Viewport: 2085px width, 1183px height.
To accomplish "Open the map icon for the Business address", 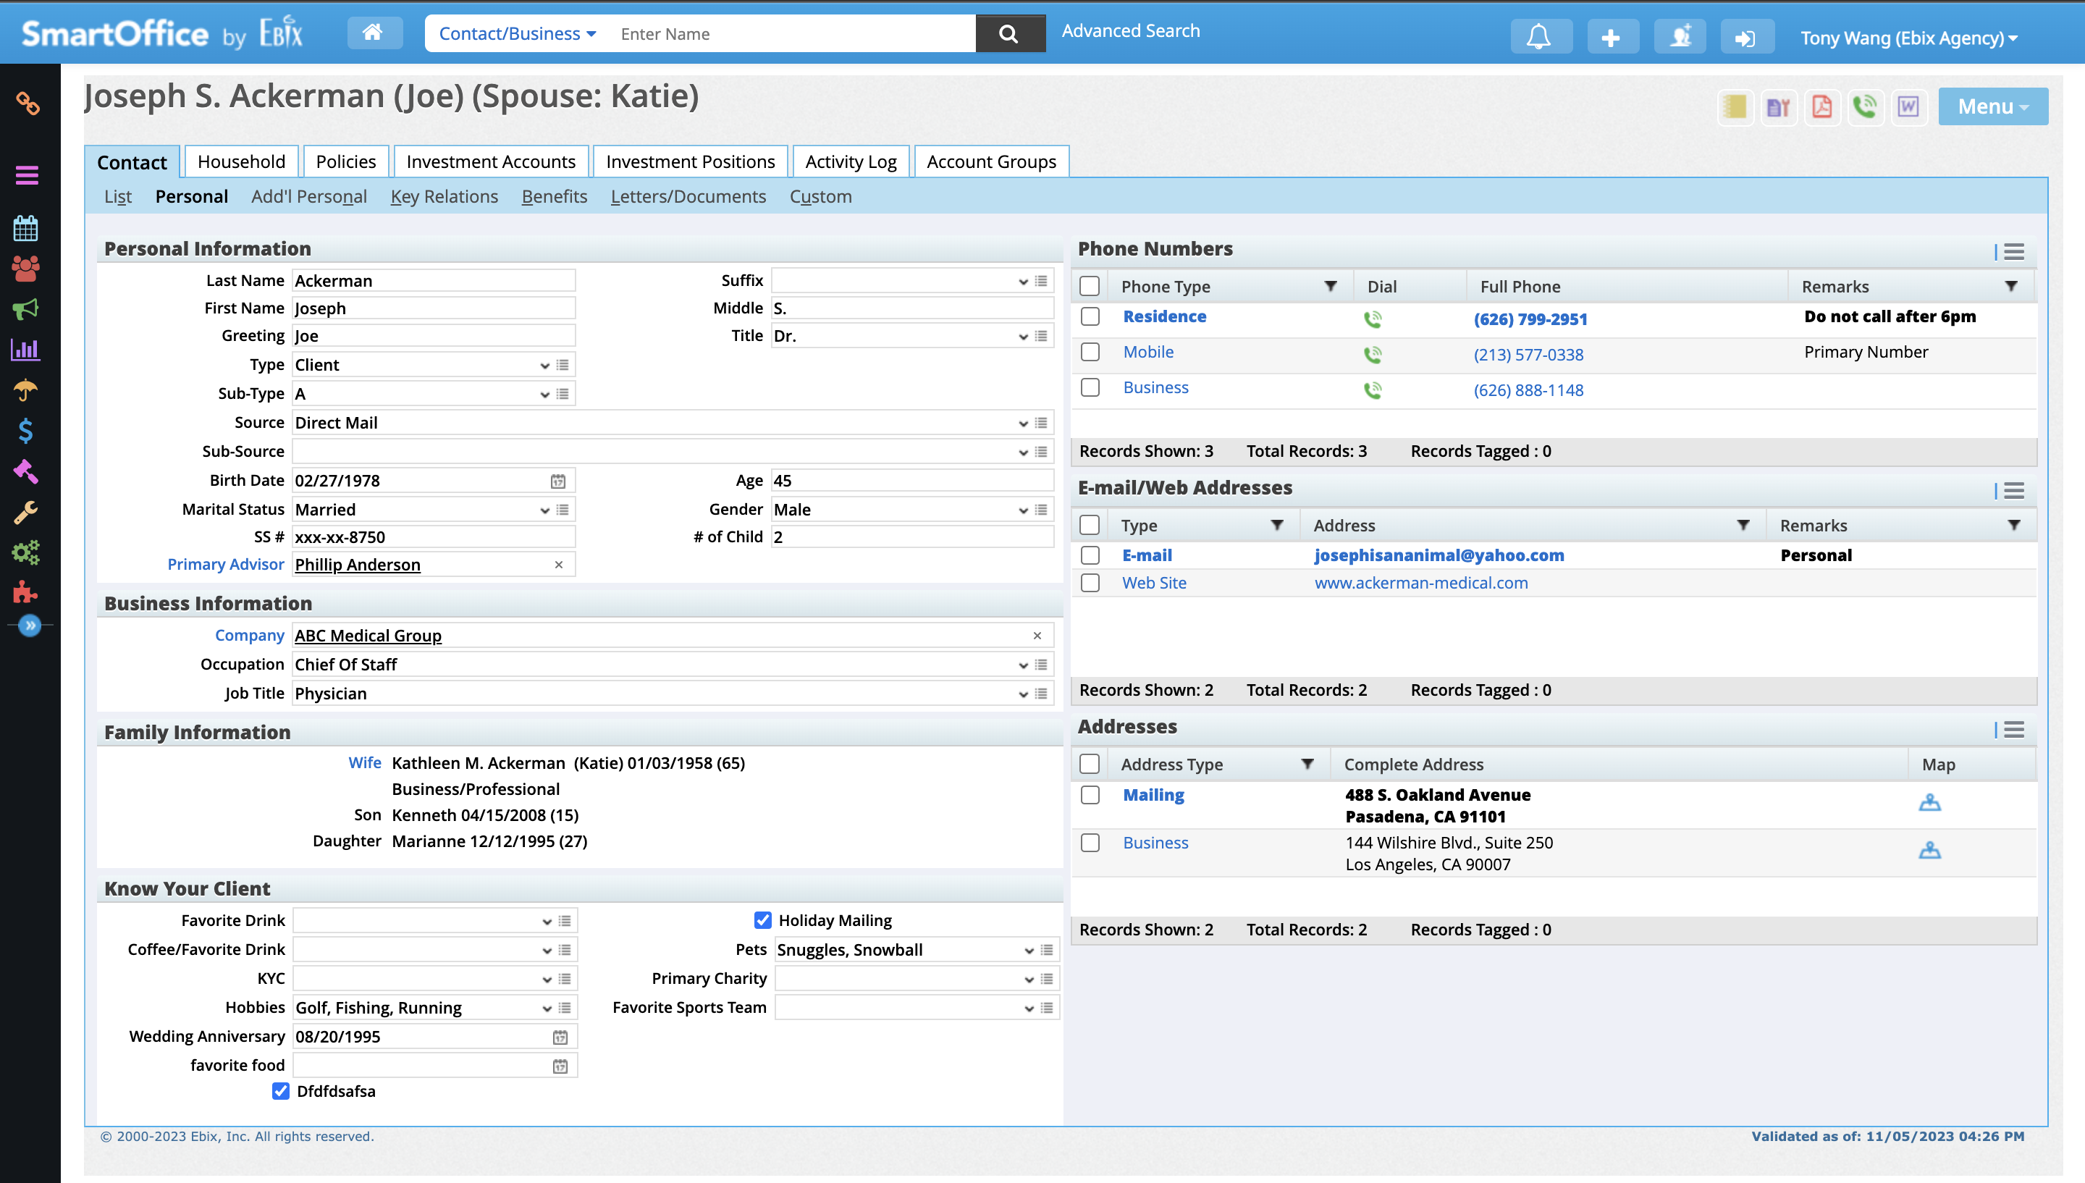I will click(x=1931, y=850).
